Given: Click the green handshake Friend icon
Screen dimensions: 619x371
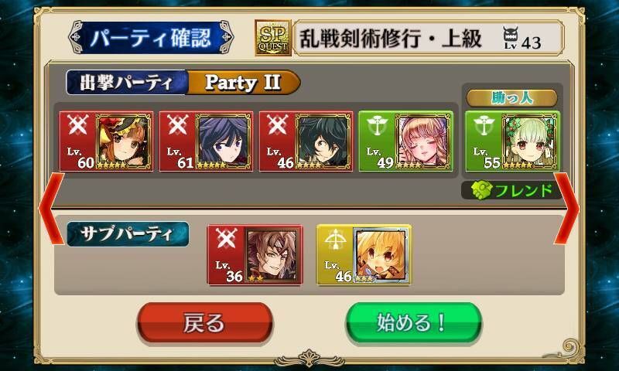Looking at the screenshot, I should click(480, 191).
